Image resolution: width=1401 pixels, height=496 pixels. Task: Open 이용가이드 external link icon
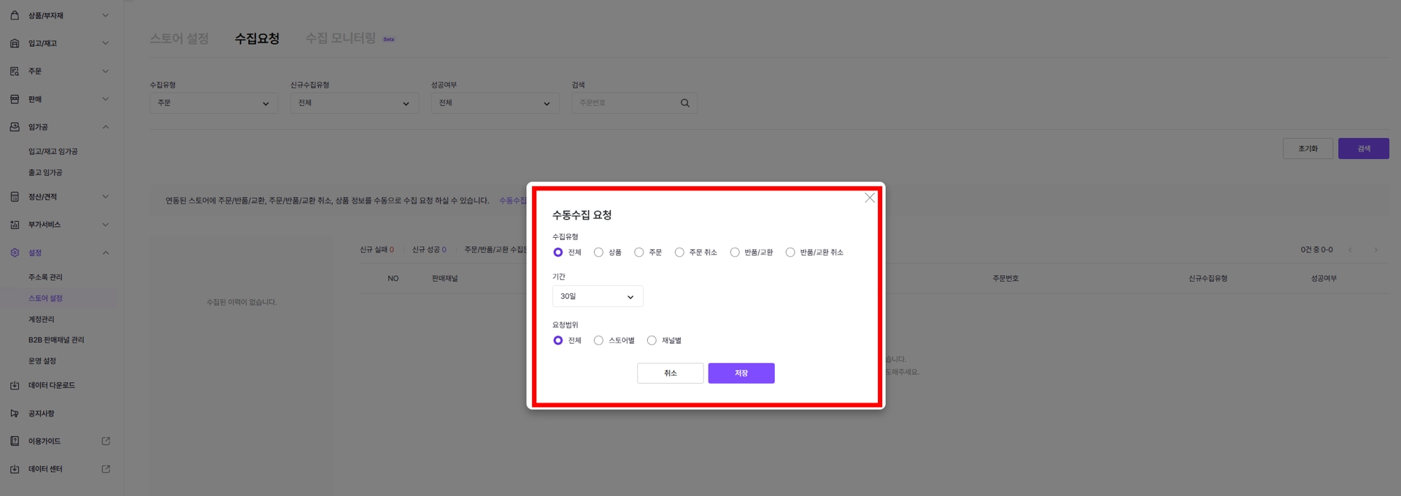tap(106, 441)
